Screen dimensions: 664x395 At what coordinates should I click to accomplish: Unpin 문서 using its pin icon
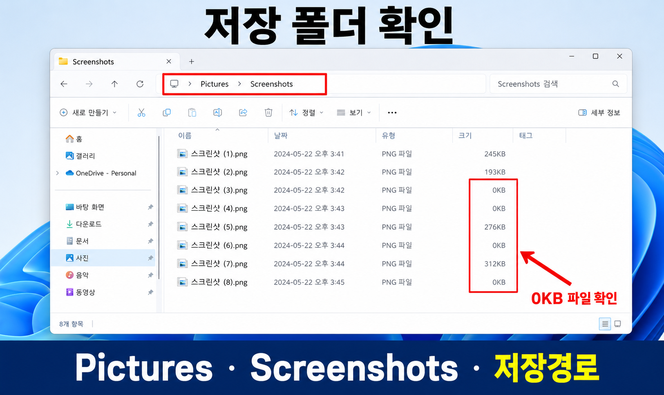coord(150,241)
